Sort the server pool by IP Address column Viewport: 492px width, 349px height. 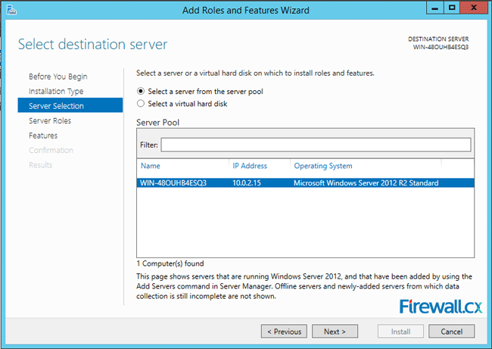(250, 166)
